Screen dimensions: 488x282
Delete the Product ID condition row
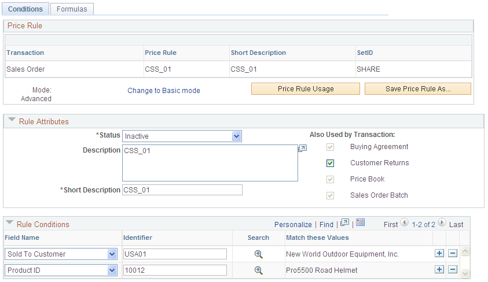pos(453,269)
